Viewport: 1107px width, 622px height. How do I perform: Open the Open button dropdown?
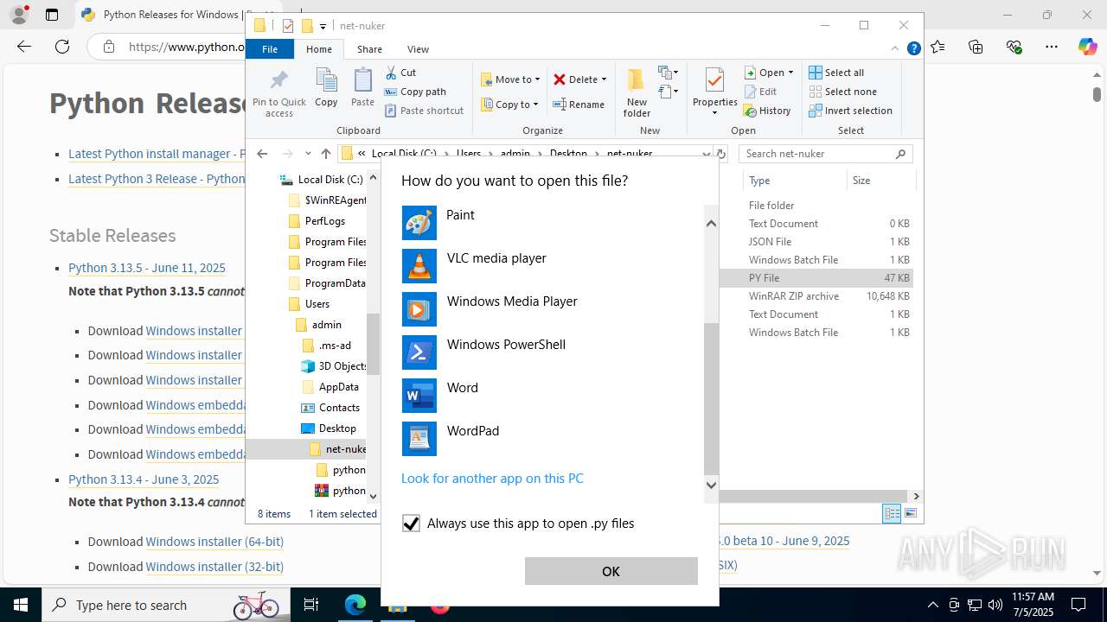click(x=790, y=73)
